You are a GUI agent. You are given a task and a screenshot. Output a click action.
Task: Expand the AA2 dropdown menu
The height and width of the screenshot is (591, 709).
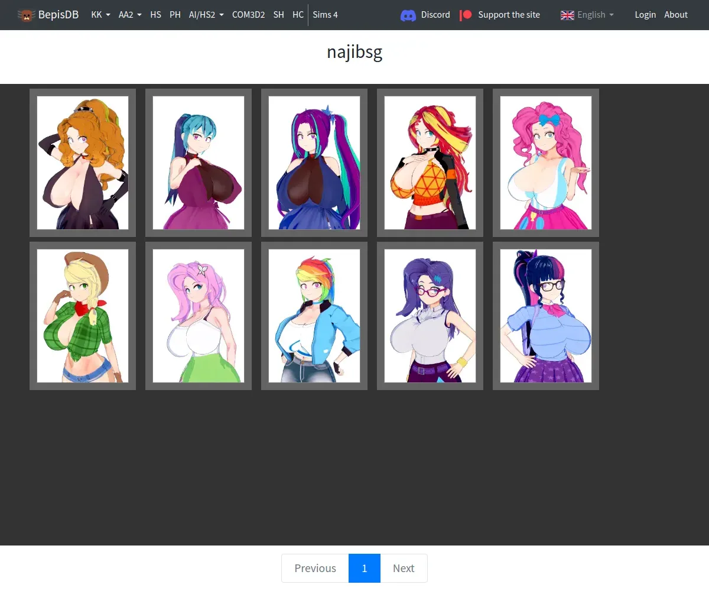pyautogui.click(x=130, y=15)
